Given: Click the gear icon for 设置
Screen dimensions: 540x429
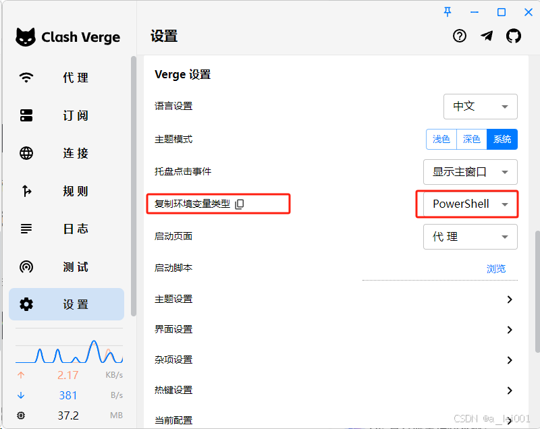Looking at the screenshot, I should click(x=26, y=304).
